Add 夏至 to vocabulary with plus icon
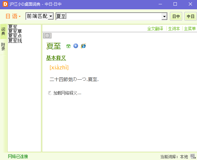 pyautogui.click(x=76, y=46)
